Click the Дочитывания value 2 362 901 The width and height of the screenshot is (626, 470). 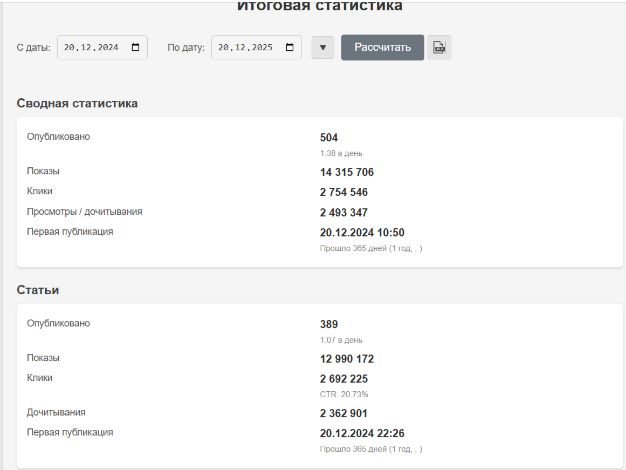[343, 413]
